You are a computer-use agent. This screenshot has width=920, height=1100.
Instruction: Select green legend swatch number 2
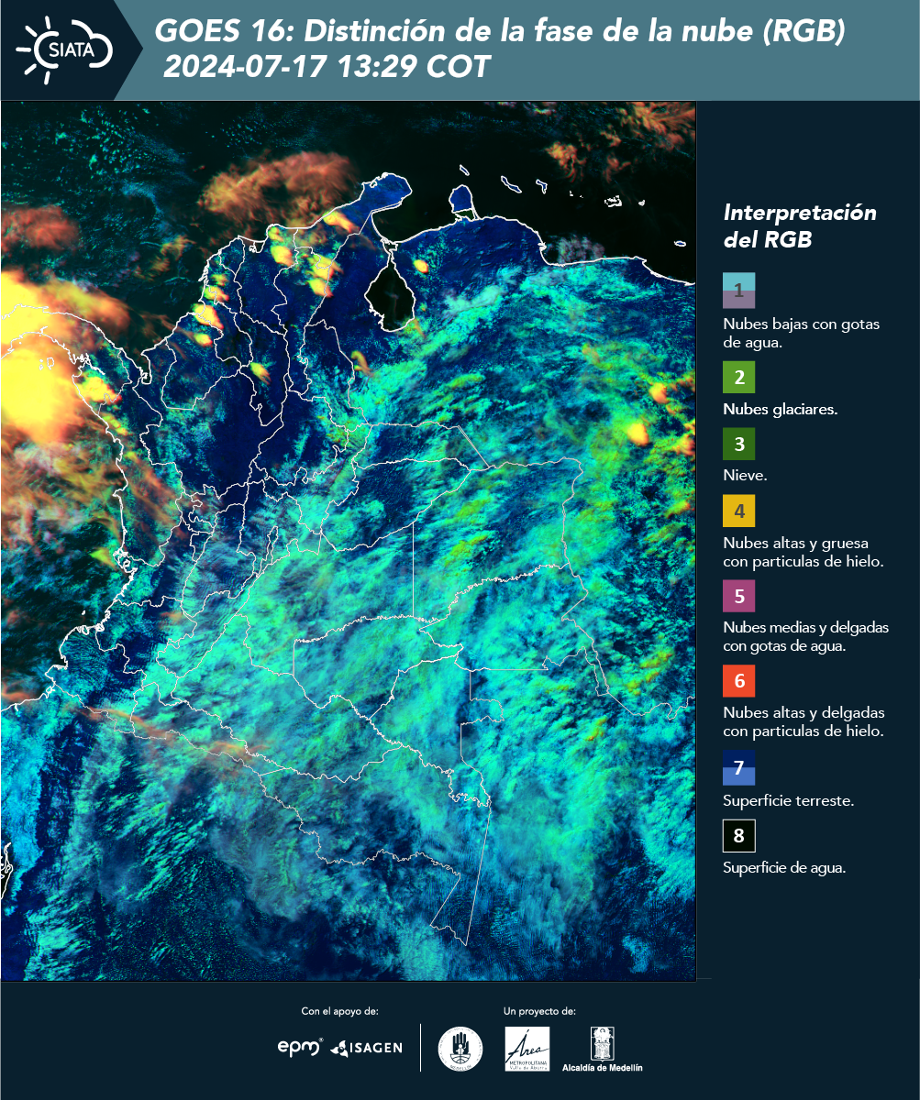point(738,377)
